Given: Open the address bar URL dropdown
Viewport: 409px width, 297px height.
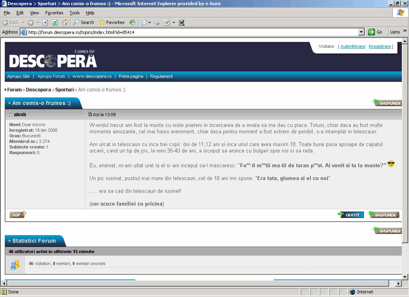Looking at the screenshot, I should tap(361, 32).
